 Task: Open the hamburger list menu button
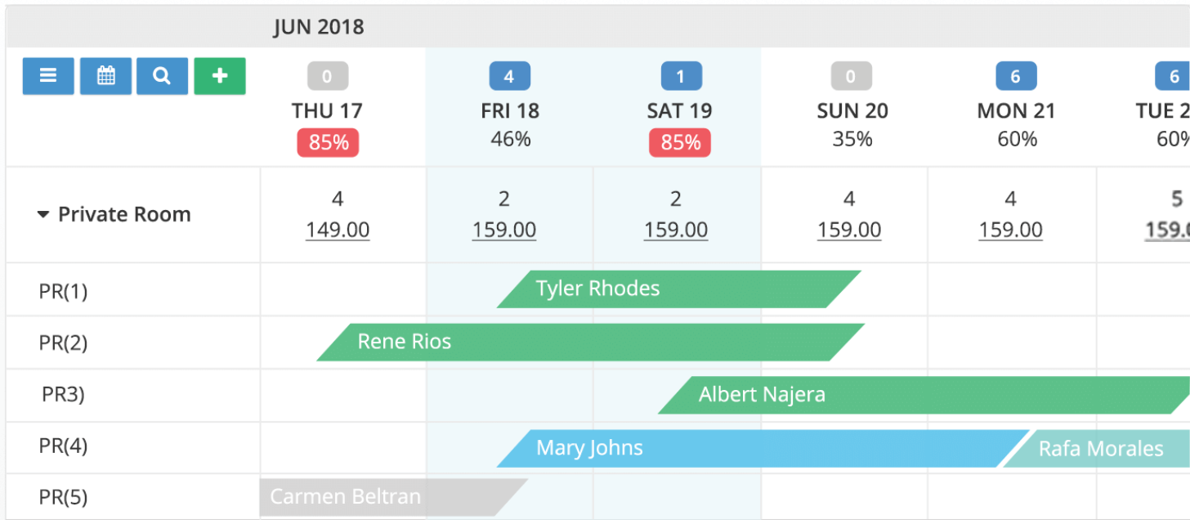(48, 76)
